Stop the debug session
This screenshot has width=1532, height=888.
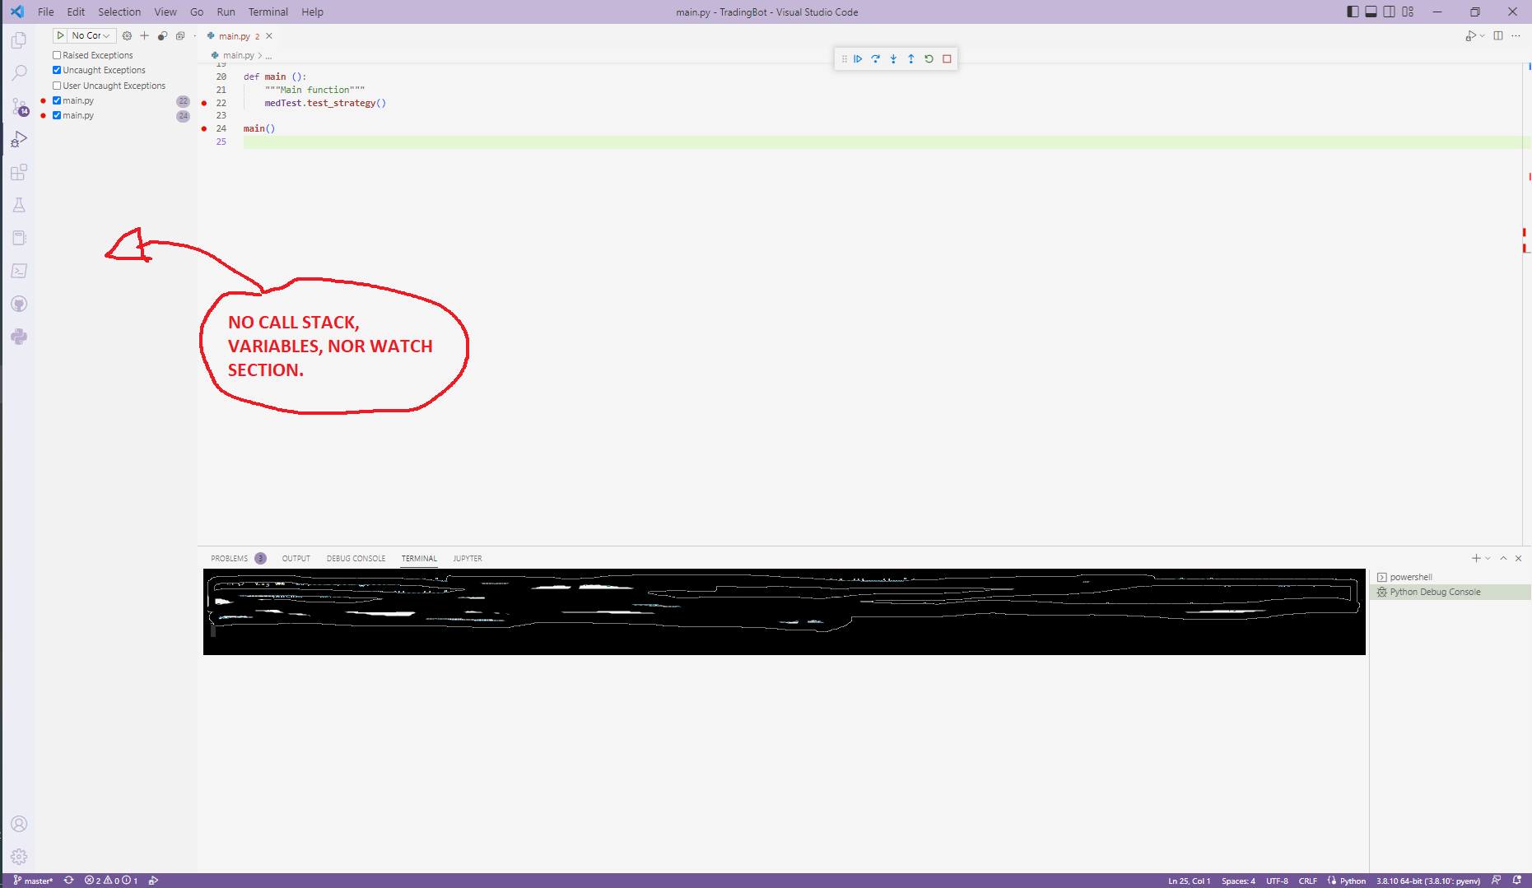(947, 58)
